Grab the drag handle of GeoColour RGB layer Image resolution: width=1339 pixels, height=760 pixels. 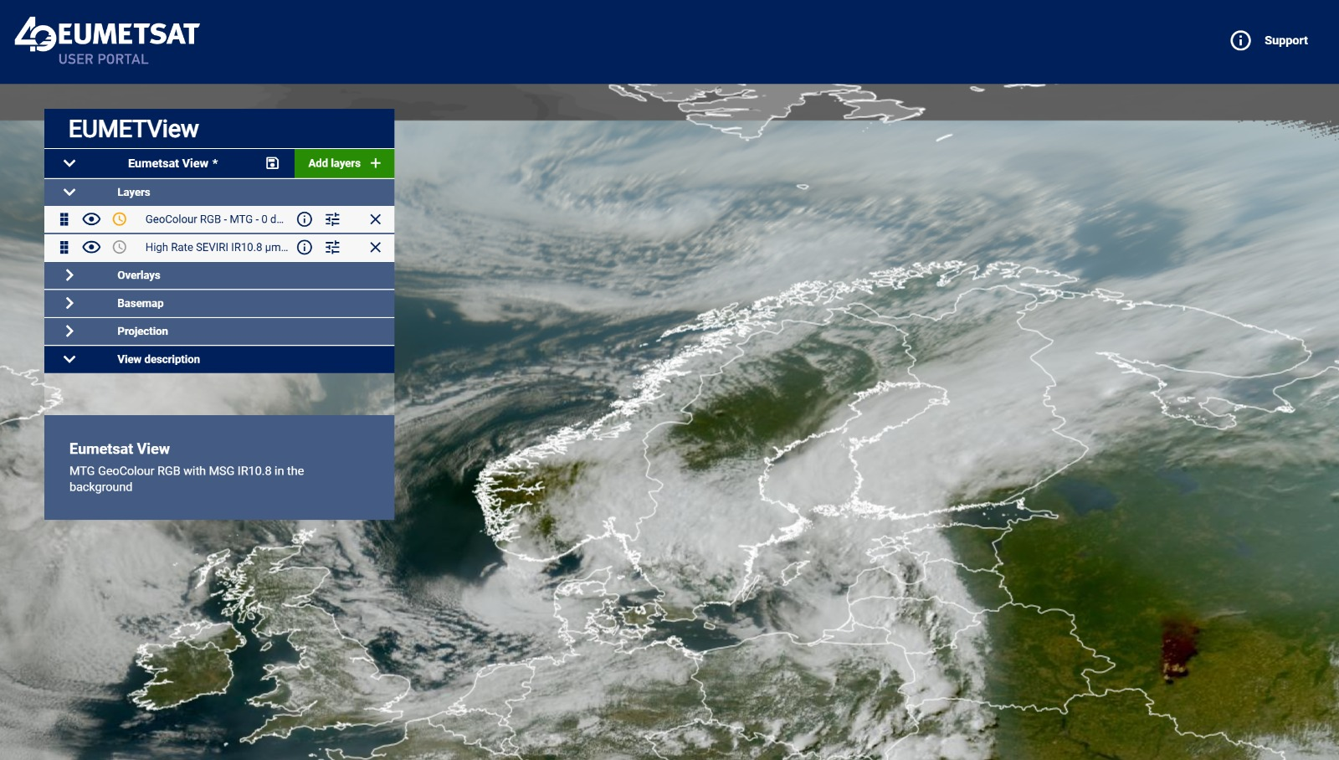pyautogui.click(x=64, y=219)
